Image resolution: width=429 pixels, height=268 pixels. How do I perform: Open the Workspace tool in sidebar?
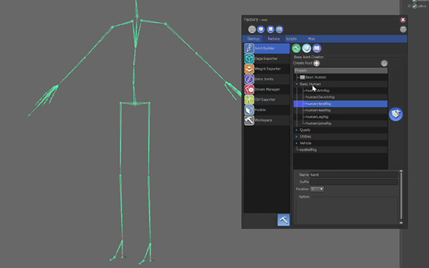pos(267,120)
